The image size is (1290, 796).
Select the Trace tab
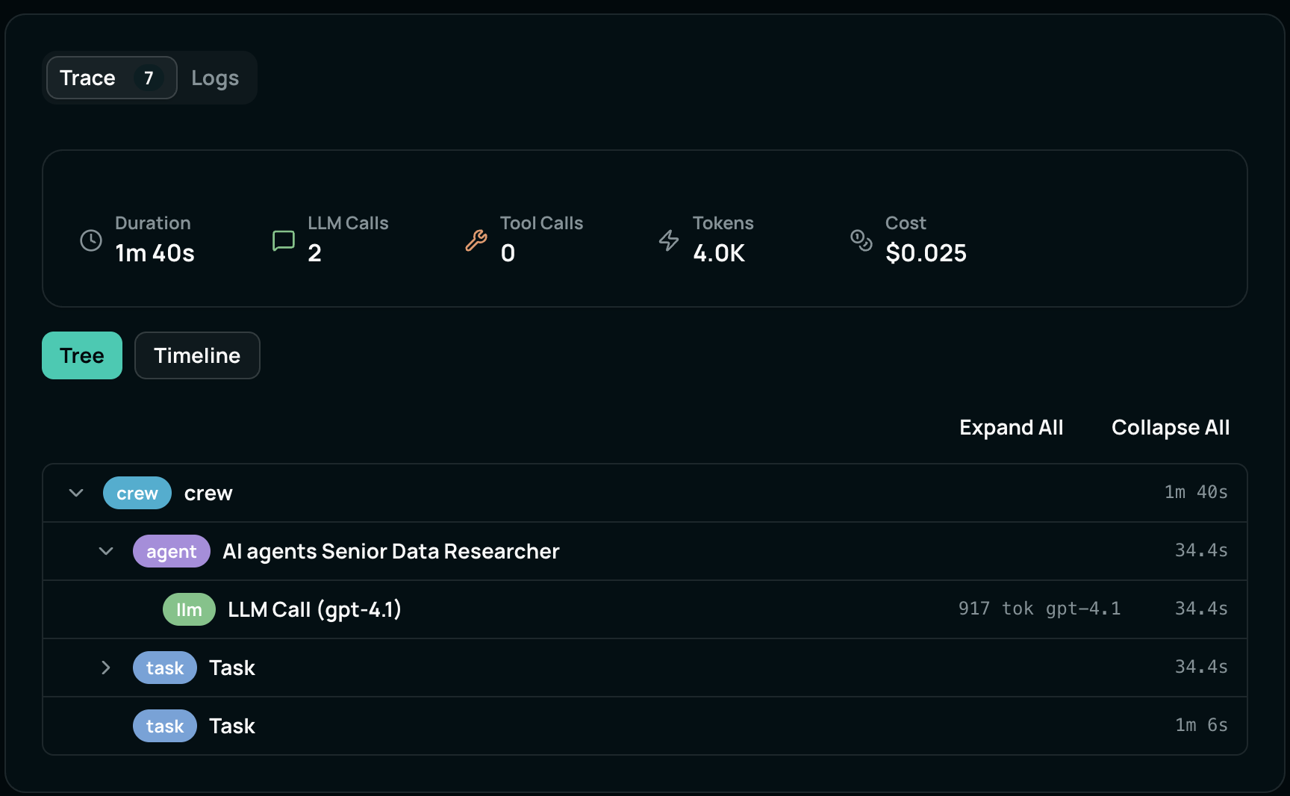(x=88, y=77)
